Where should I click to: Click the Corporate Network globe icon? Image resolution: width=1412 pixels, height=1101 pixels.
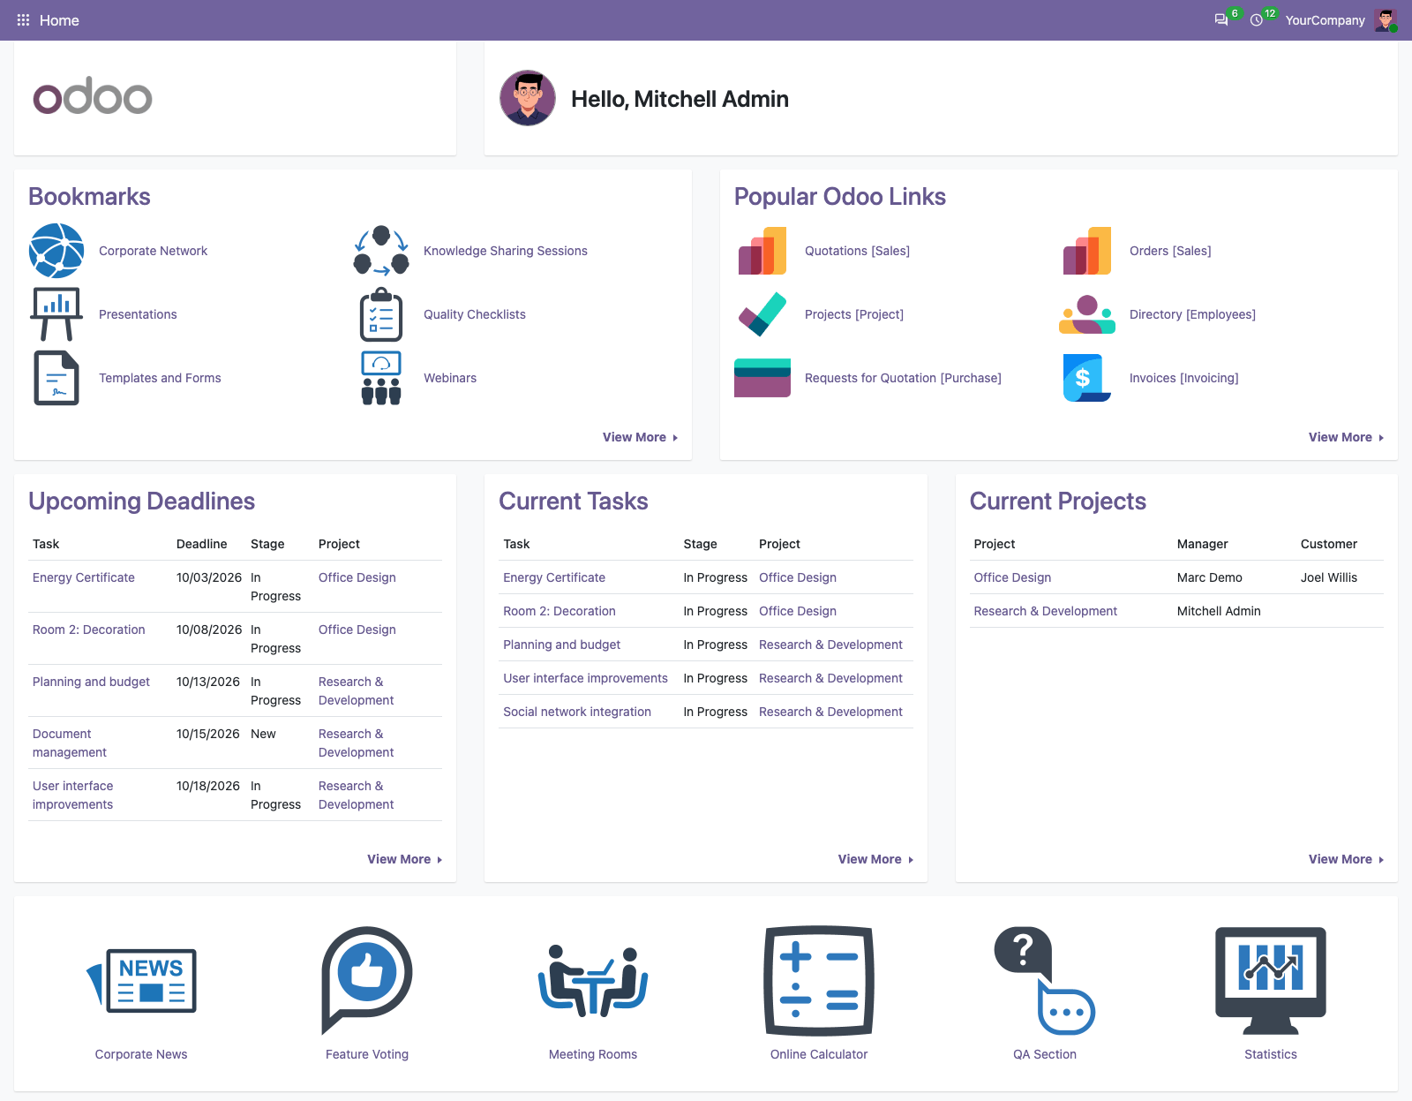click(56, 251)
